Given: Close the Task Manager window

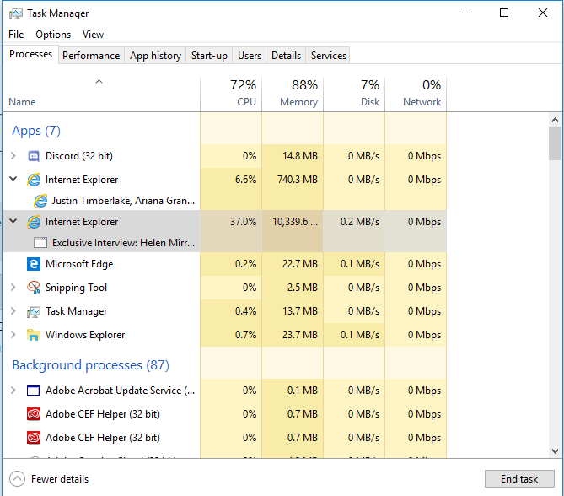Looking at the screenshot, I should tap(542, 13).
